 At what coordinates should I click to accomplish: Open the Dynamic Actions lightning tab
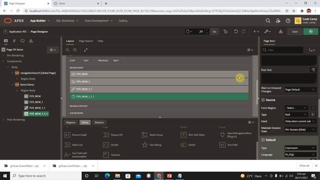point(14,41)
